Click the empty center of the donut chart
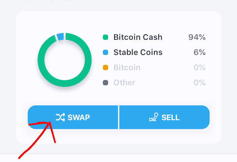This screenshot has width=237, height=162. 65,60
